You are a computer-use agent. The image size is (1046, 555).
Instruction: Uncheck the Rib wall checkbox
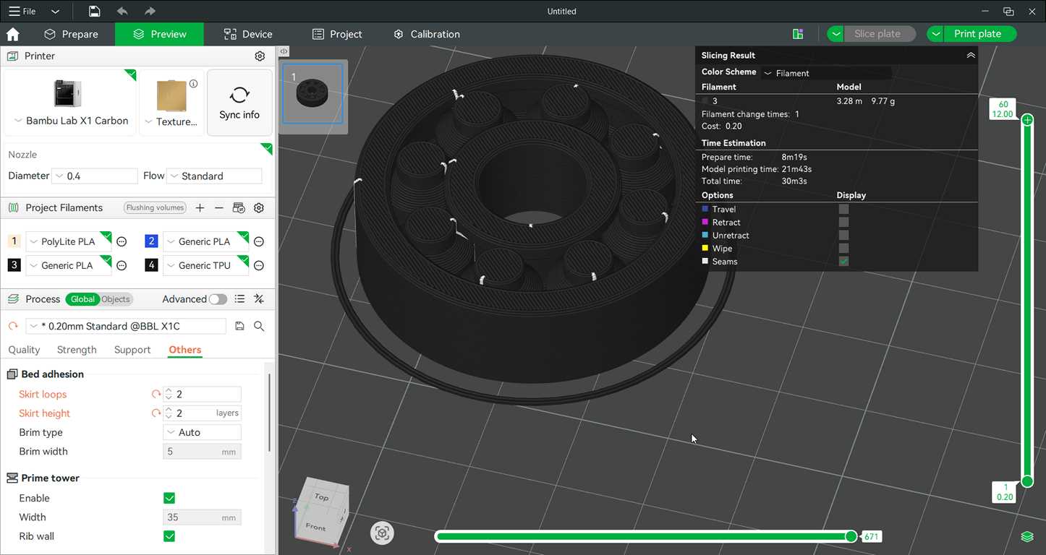169,536
